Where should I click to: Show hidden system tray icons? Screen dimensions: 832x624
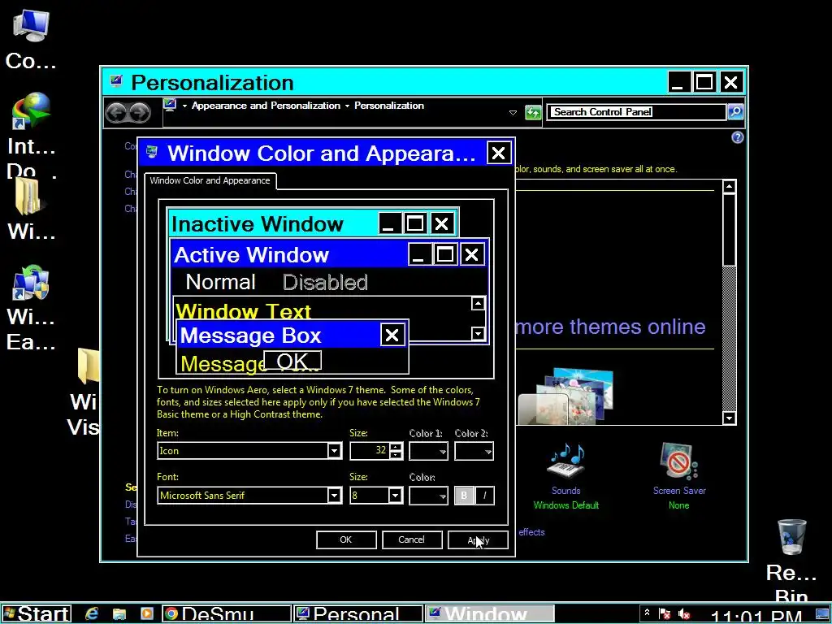pyautogui.click(x=647, y=613)
